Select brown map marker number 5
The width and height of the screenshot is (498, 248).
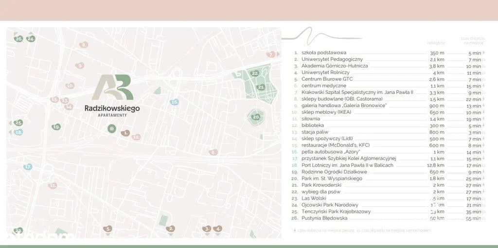[108, 228]
